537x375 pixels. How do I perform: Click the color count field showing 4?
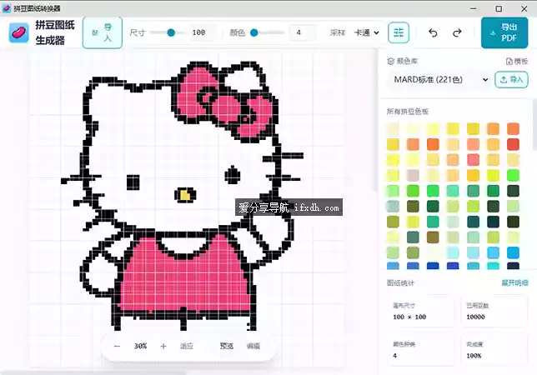[x=302, y=32]
